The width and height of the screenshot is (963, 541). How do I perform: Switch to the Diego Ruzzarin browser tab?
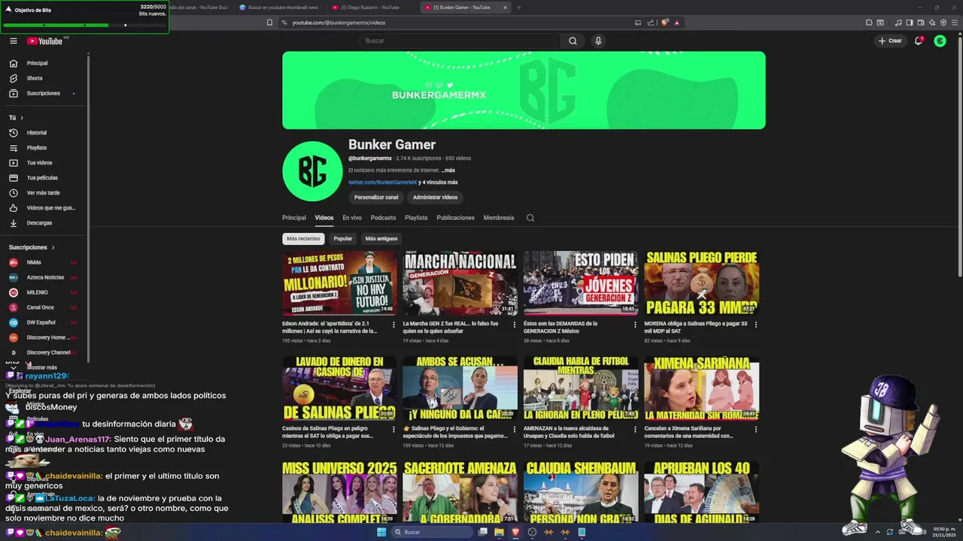(369, 8)
